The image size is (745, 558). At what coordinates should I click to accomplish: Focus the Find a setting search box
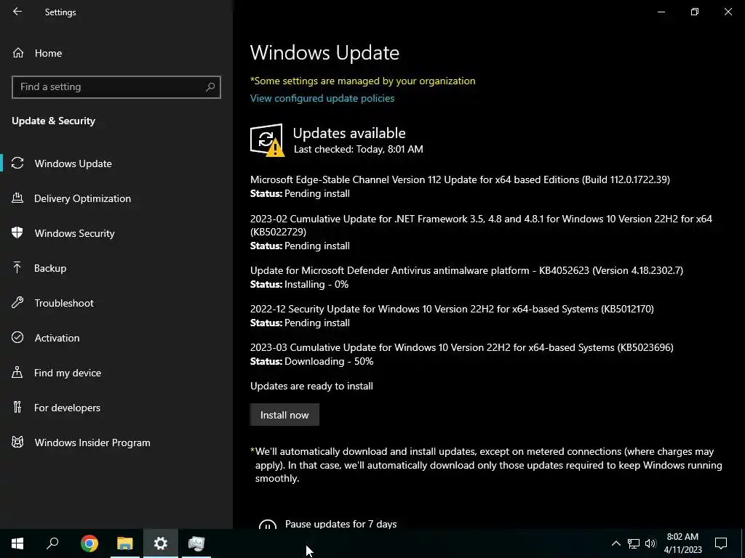[x=116, y=87]
